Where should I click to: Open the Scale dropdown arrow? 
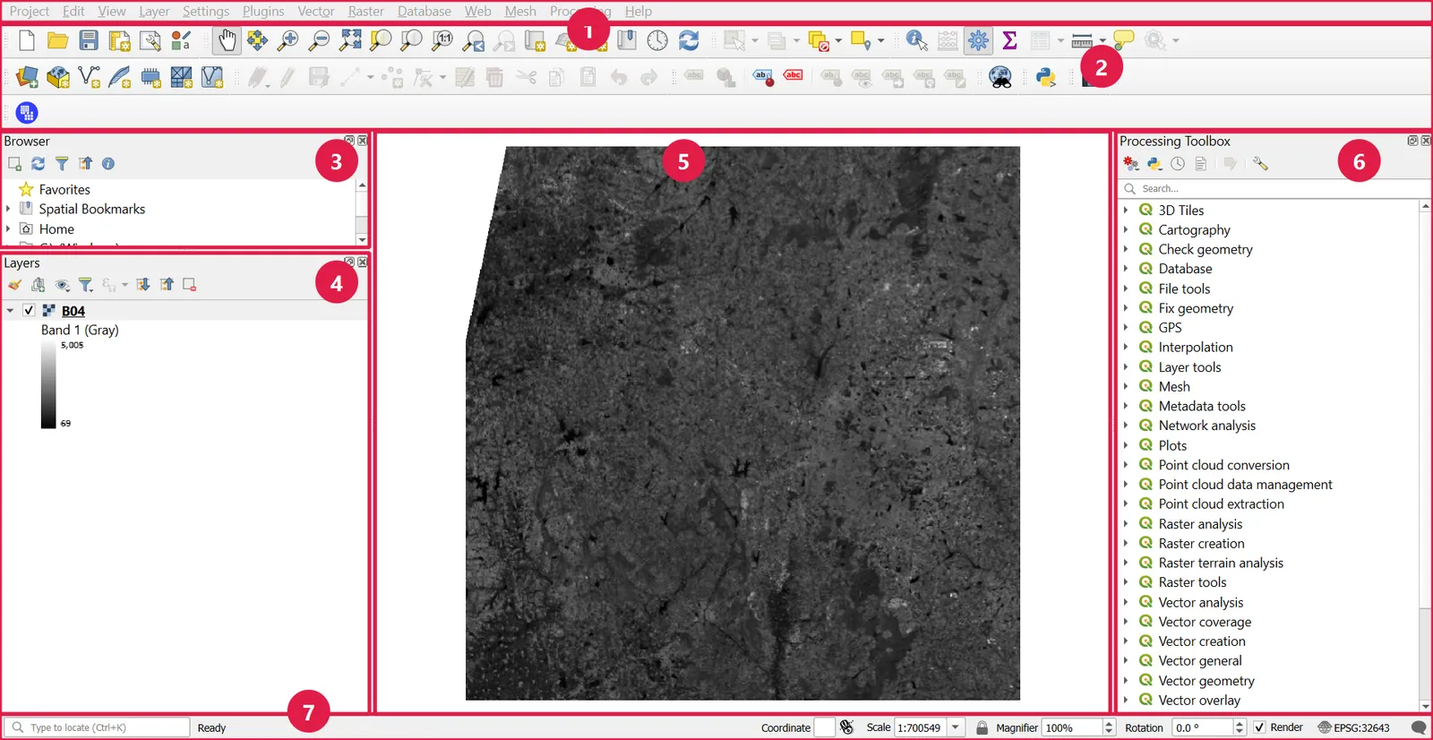[956, 727]
